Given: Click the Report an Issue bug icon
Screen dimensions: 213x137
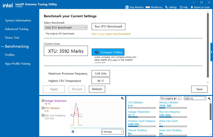Looking at the screenshot, I should (x=192, y=7).
